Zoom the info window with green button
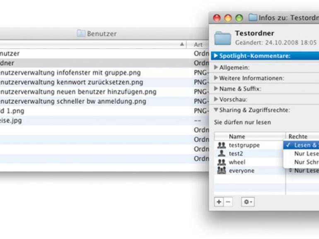 click(x=239, y=18)
